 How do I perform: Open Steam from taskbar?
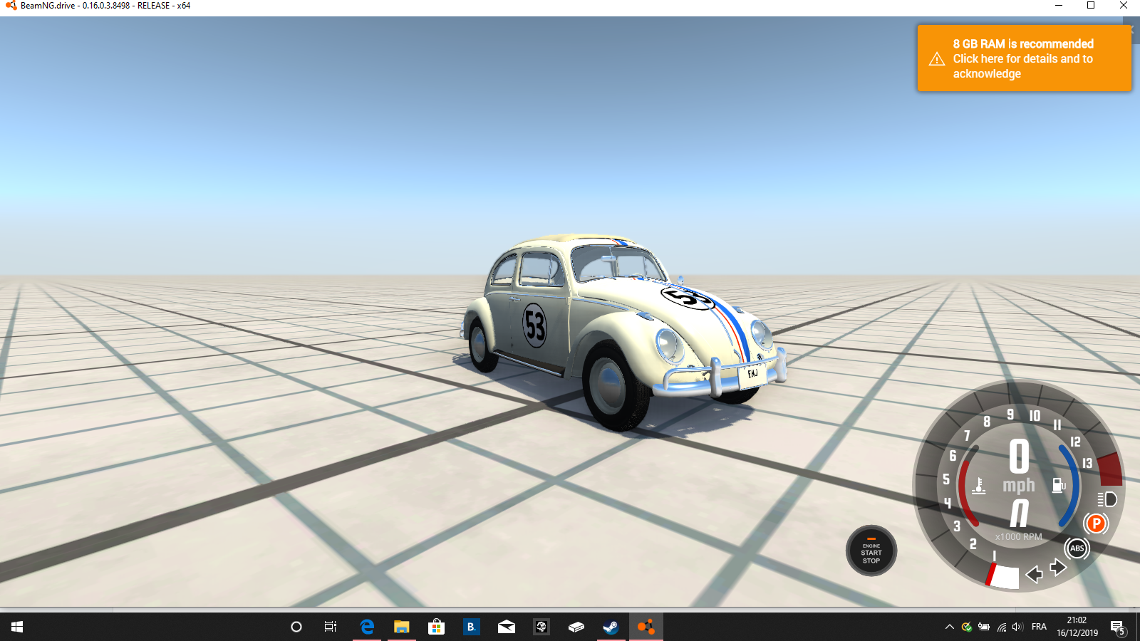click(x=611, y=627)
